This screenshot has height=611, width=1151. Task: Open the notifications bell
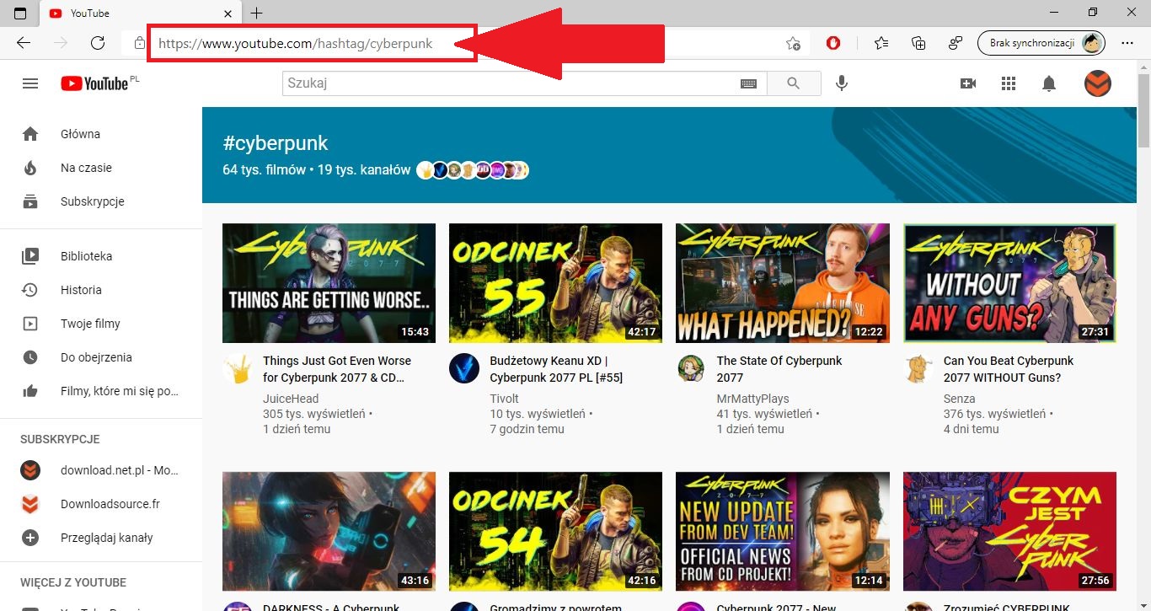(x=1049, y=83)
